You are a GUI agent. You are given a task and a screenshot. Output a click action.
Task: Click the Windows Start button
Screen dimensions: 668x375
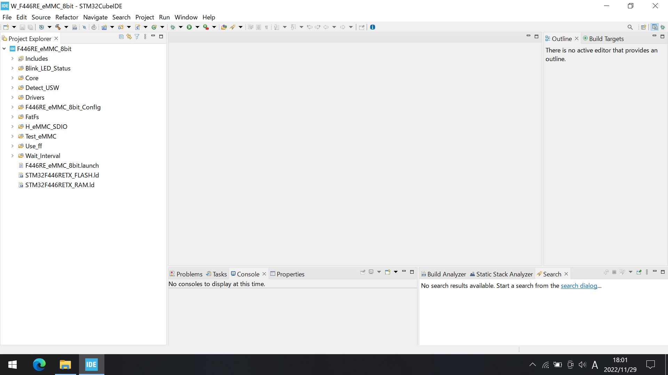13,365
